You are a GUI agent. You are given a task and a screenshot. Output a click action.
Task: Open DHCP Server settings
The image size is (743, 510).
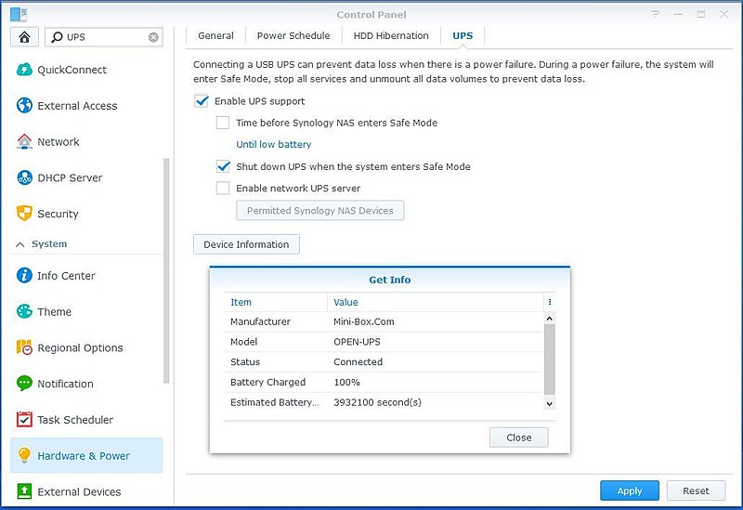pos(70,177)
